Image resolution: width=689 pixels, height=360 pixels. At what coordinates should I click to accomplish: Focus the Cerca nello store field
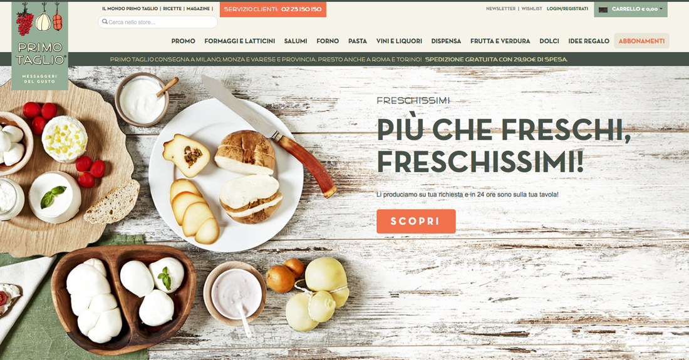tap(158, 22)
